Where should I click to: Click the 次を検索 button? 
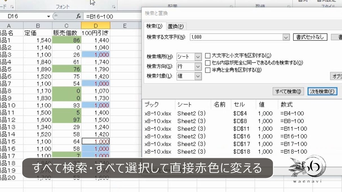point(322,91)
